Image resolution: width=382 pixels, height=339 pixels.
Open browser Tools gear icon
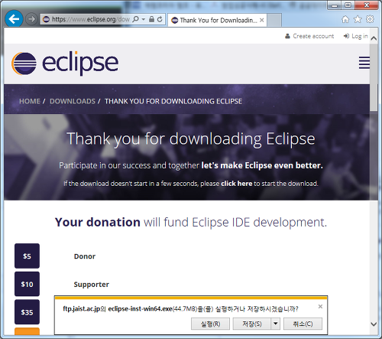pos(370,19)
